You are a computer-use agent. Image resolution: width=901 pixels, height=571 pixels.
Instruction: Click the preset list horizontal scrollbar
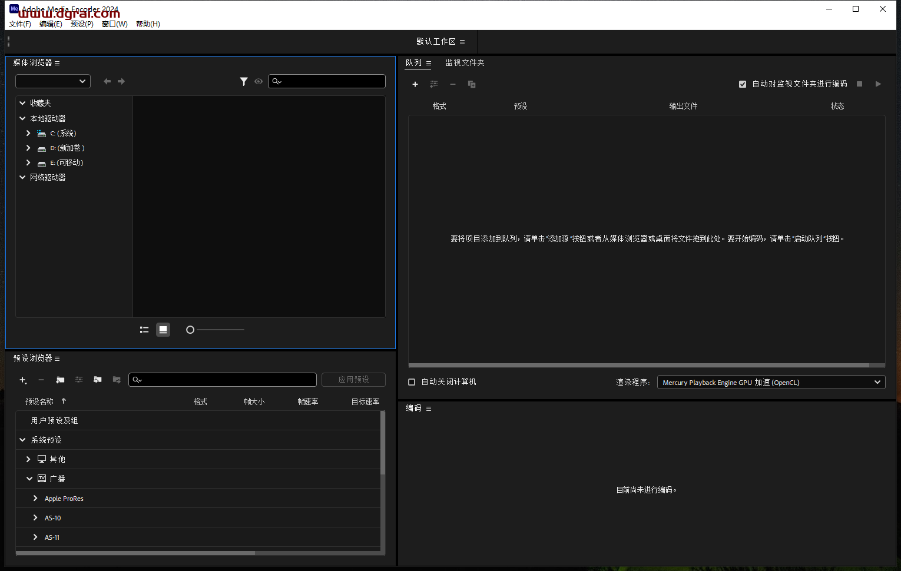click(135, 553)
